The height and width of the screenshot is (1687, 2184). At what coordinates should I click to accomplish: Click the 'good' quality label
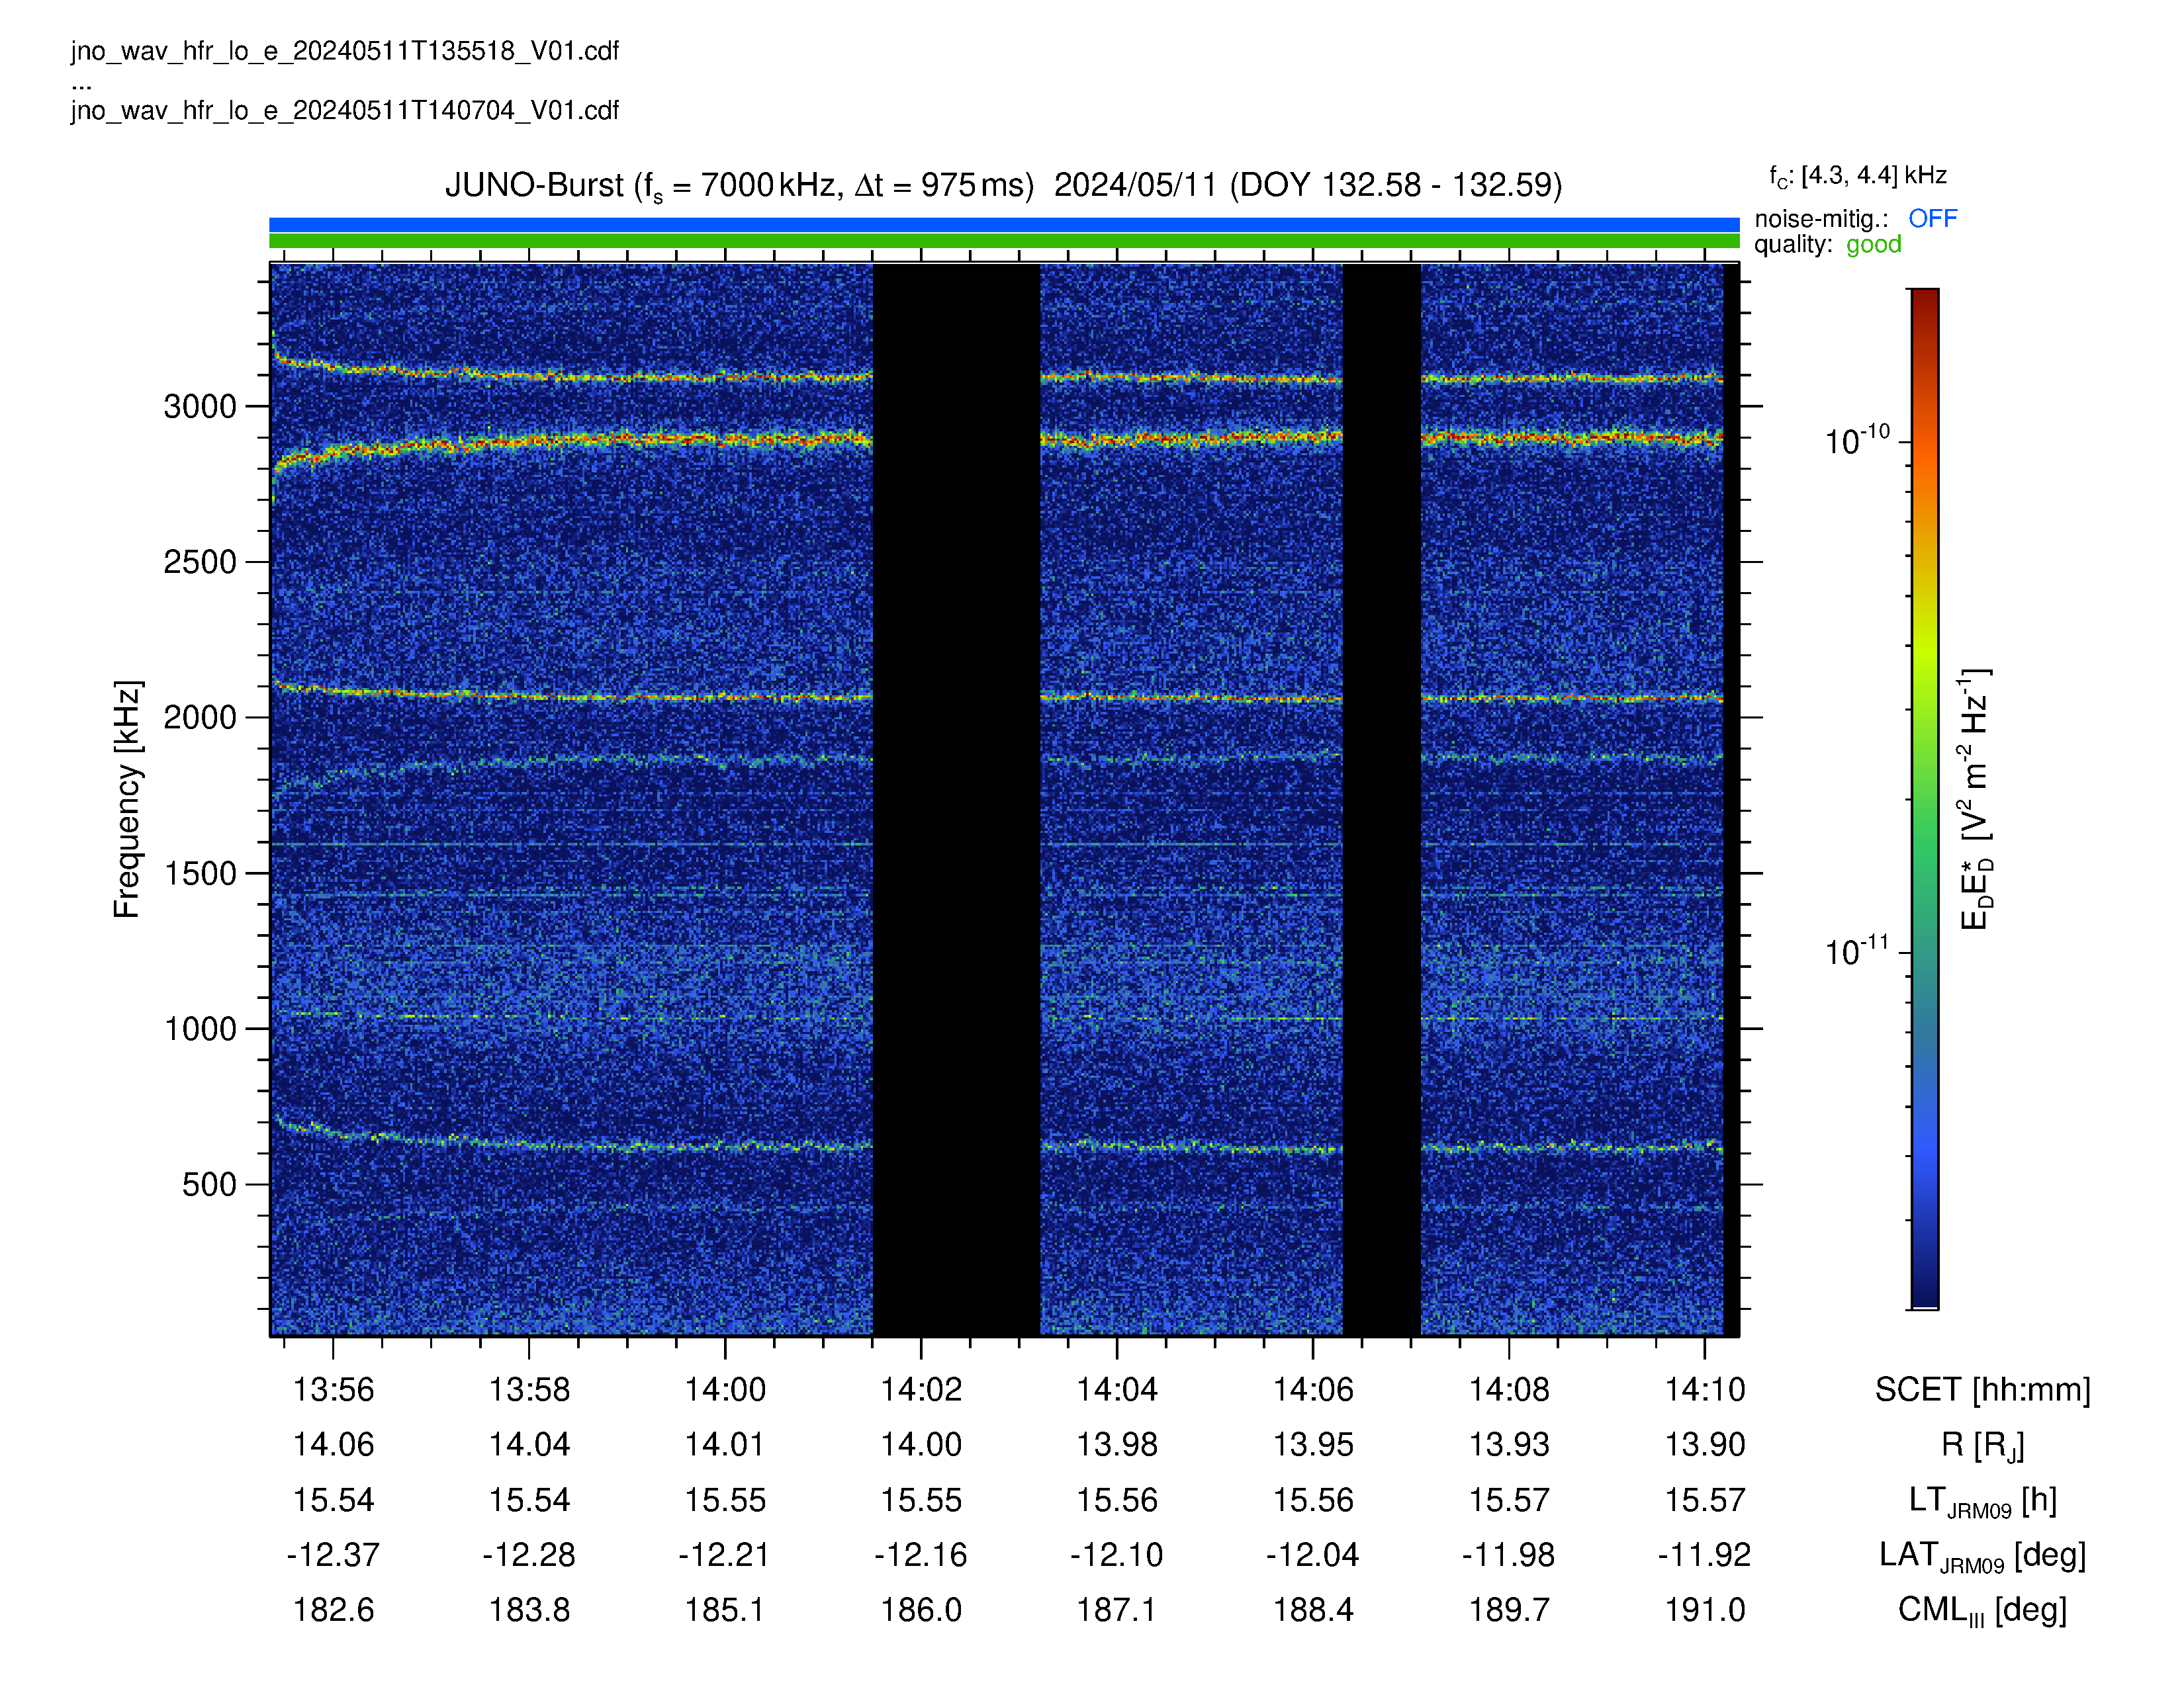pyautogui.click(x=1873, y=246)
